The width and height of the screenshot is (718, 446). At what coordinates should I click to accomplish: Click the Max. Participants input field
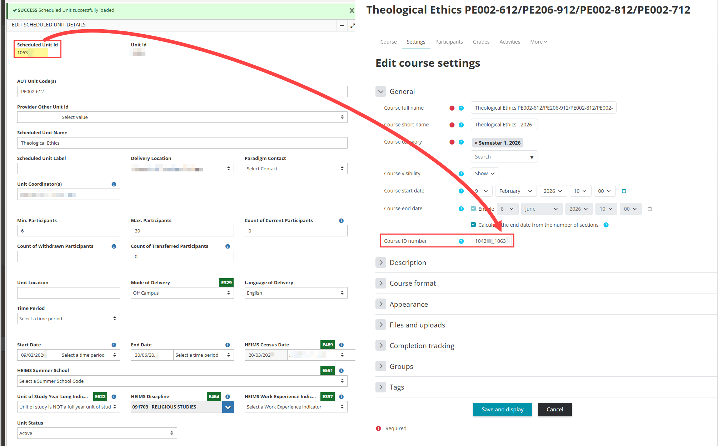182,231
